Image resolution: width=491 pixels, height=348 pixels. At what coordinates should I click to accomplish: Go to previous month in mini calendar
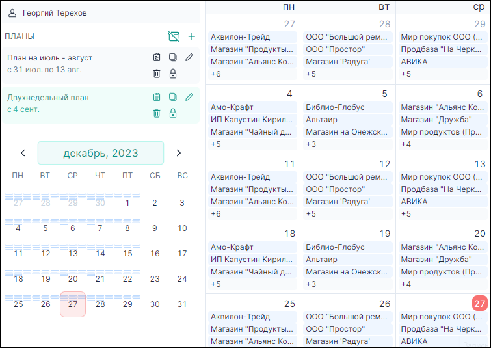click(23, 153)
